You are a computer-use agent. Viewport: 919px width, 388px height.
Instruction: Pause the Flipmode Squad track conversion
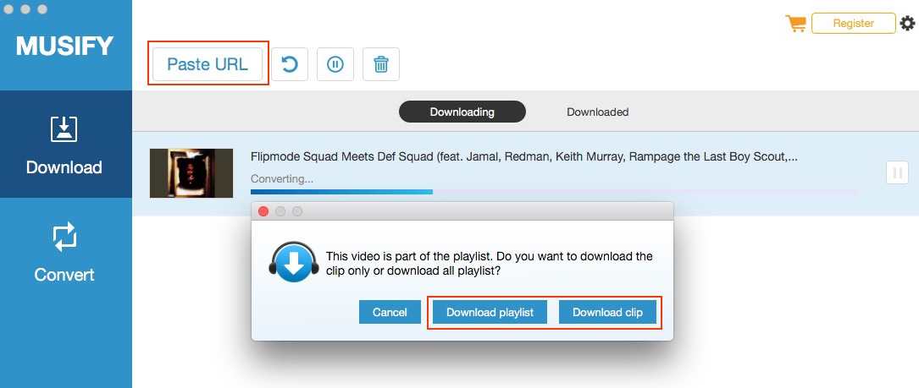click(897, 173)
